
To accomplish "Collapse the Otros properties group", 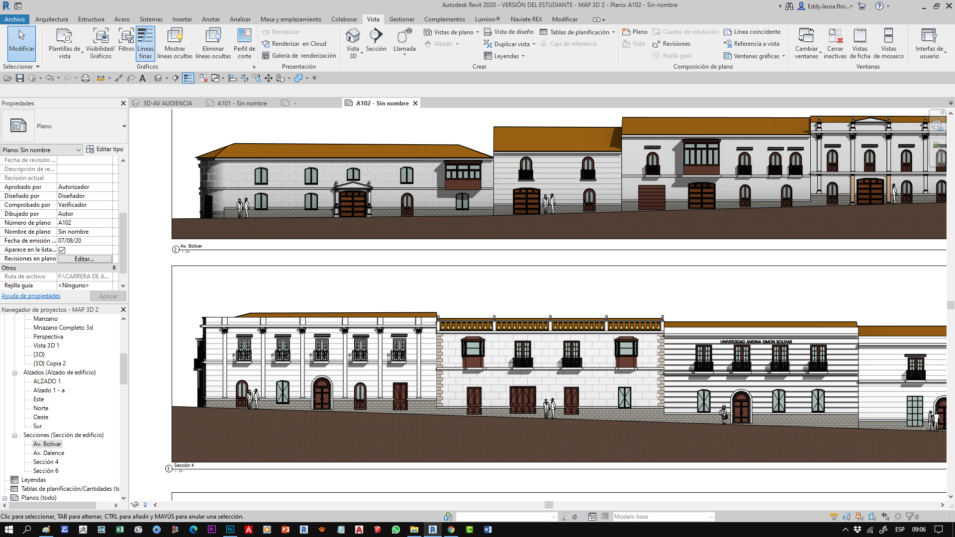I will 114,268.
